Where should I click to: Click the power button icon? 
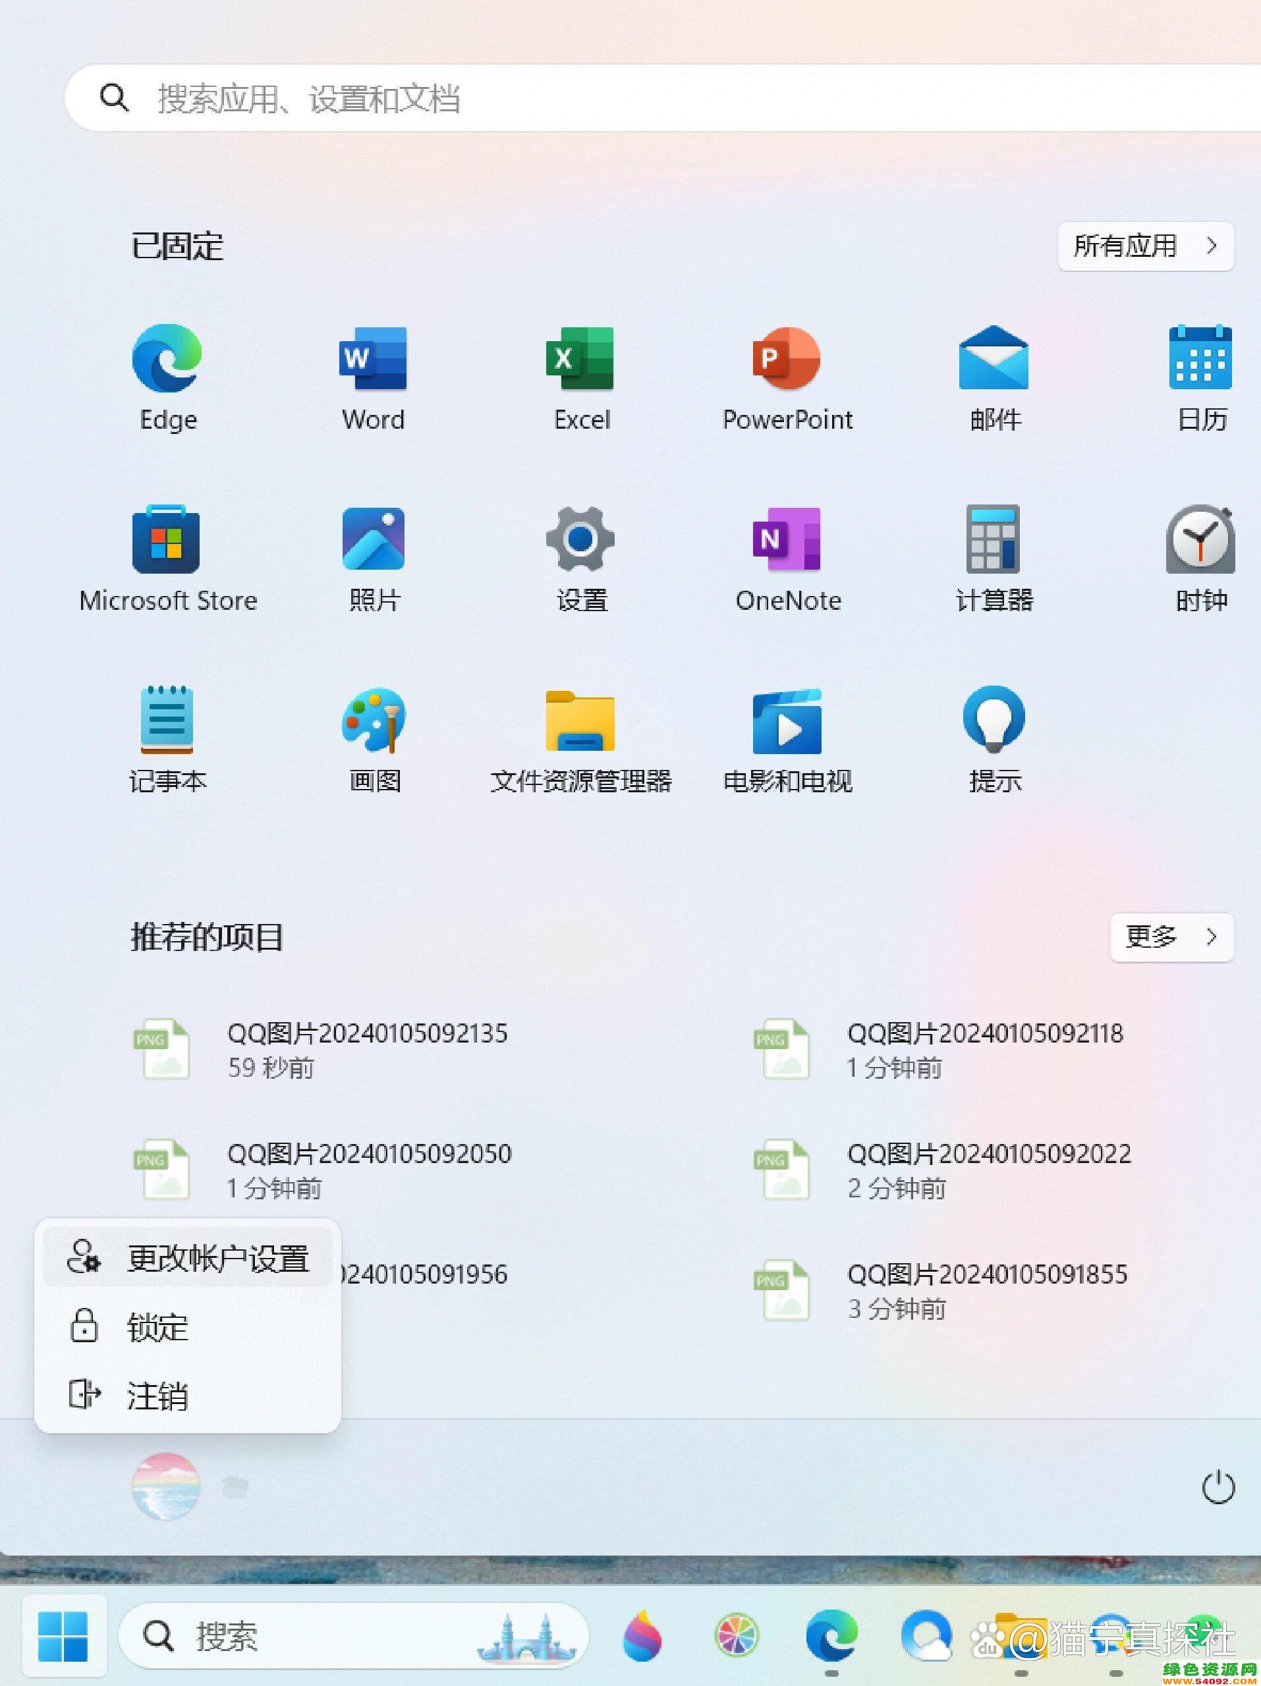click(x=1218, y=1487)
